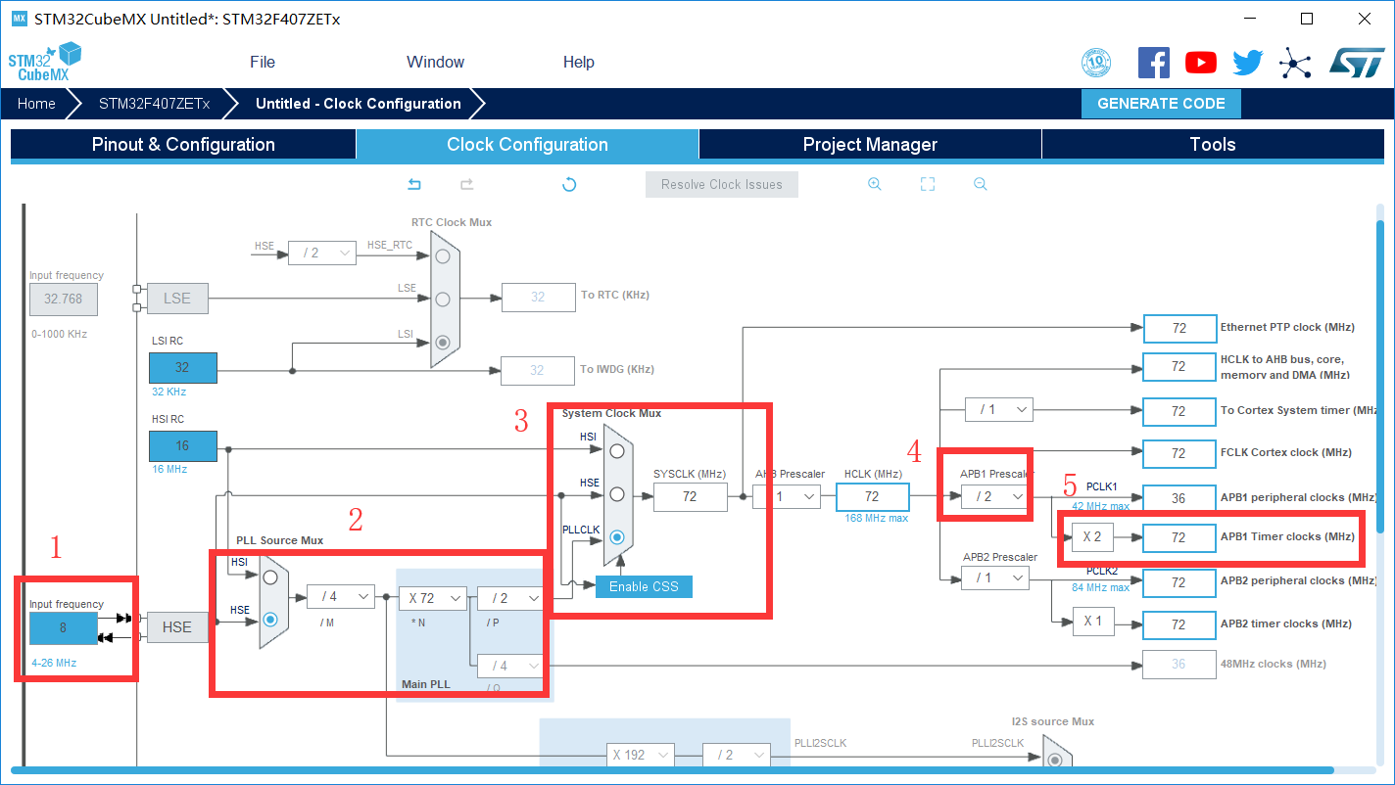
Task: Open the PLL /M divider dropdown
Action: pos(340,596)
